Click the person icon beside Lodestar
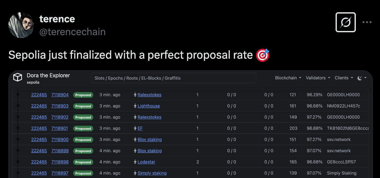Image resolution: width=380 pixels, height=178 pixels. point(135,162)
